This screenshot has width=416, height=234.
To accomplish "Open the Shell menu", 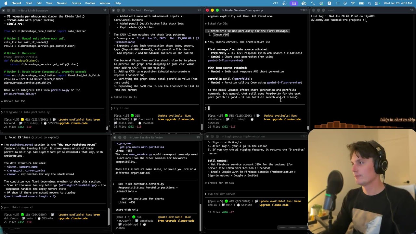I will tap(29, 3).
